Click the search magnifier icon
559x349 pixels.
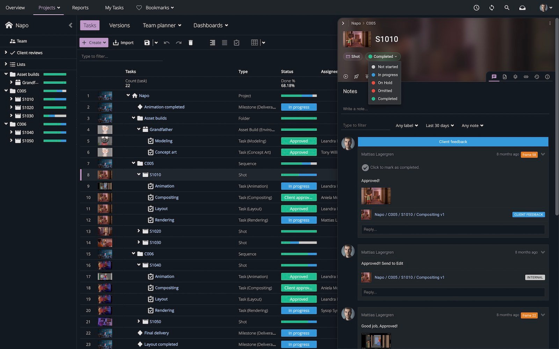(507, 8)
